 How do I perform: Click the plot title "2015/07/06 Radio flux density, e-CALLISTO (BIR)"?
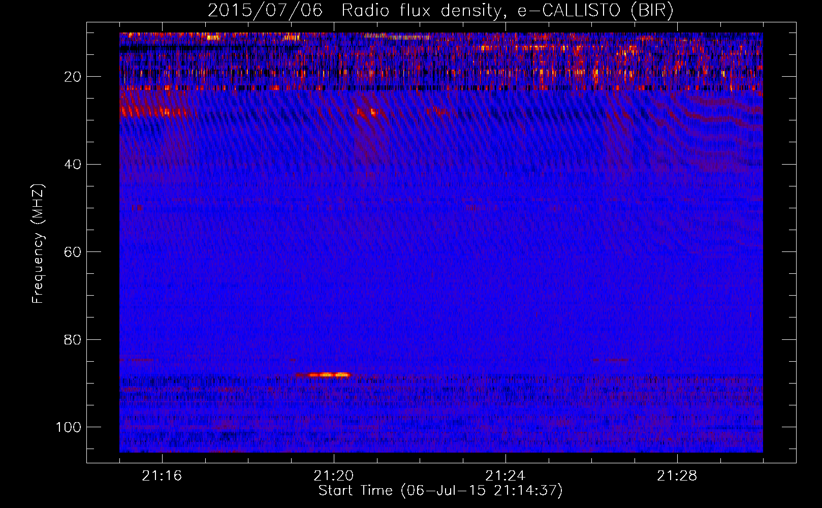[x=440, y=11]
